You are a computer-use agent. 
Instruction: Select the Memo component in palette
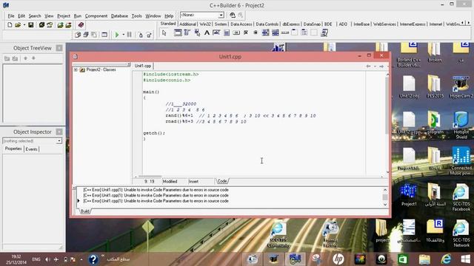227,33
